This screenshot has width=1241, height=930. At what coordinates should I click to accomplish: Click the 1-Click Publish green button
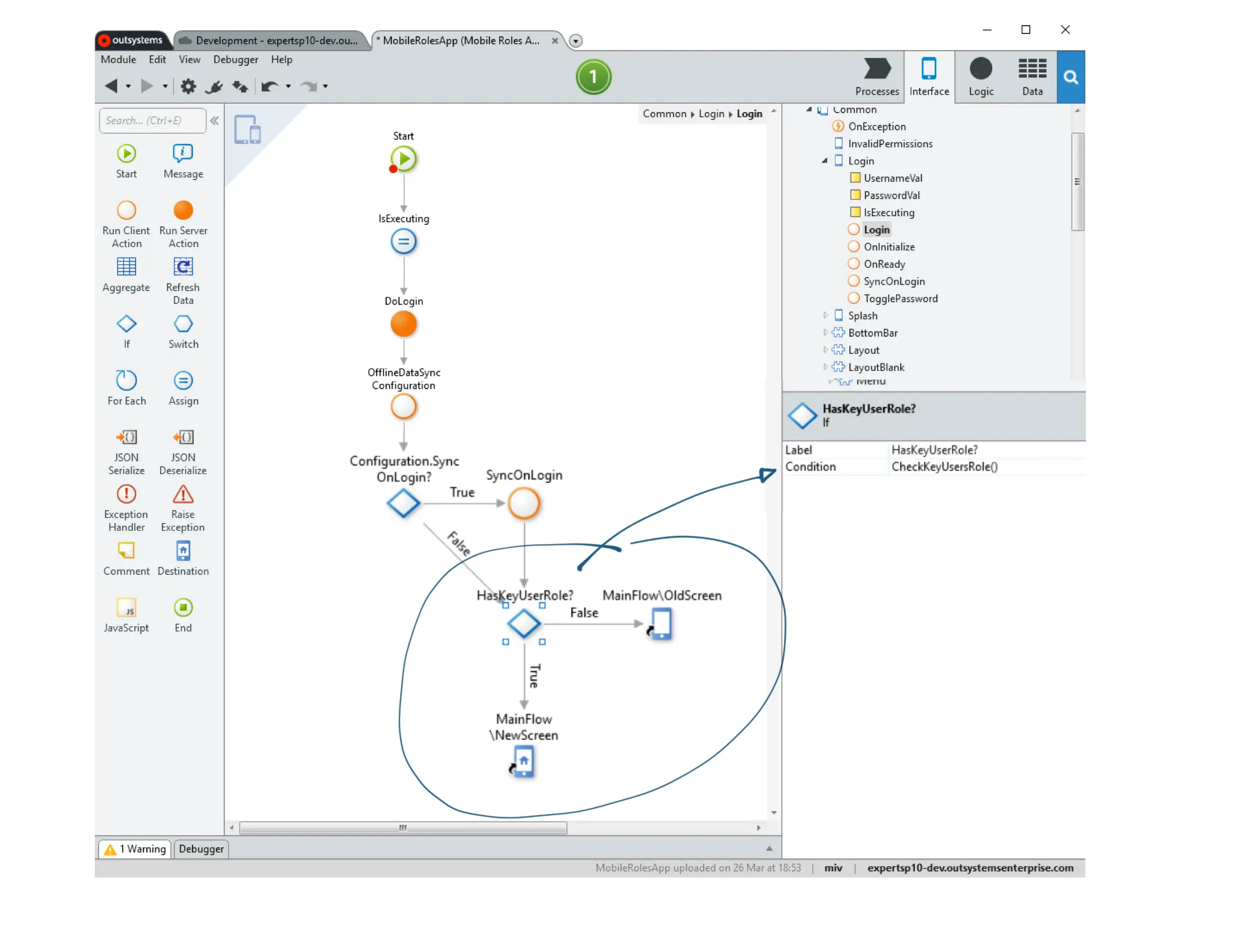[594, 77]
